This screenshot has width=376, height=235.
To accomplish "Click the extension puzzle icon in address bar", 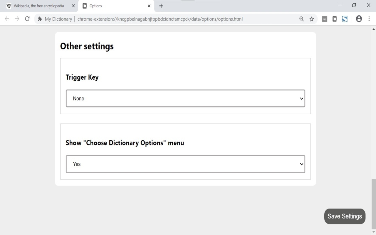I will [x=40, y=19].
